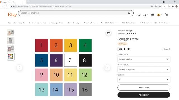Open Clothing & Shoes category
This screenshot has width=179, height=100.
click(x=57, y=23)
